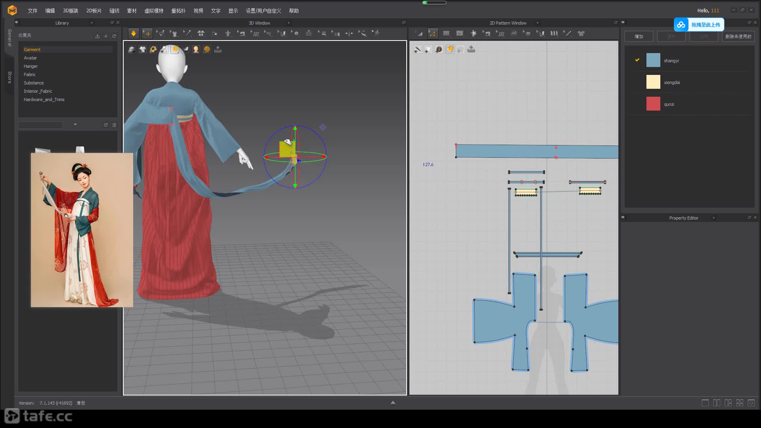Select the cream xiongdai fabric swatch
Screen dimensions: 761x428
(x=653, y=82)
